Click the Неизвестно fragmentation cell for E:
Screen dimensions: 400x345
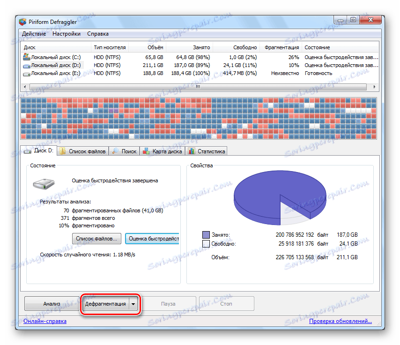pos(285,73)
